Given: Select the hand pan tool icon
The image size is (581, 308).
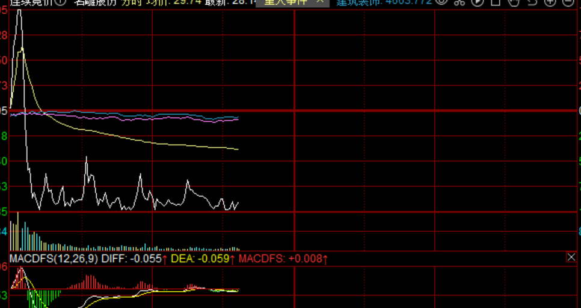Looking at the screenshot, I should (x=514, y=2).
